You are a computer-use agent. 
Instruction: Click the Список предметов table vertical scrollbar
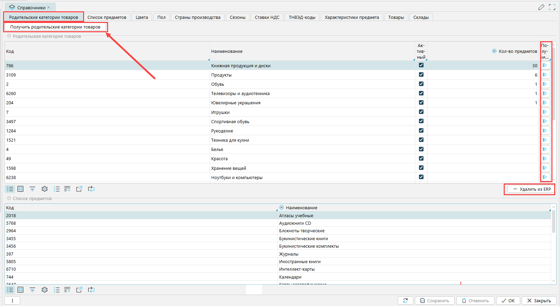(x=553, y=221)
